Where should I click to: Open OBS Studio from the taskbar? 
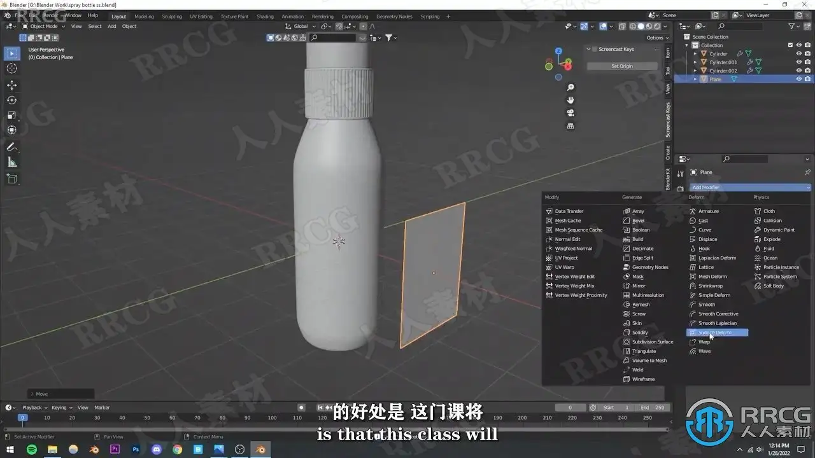point(239,450)
